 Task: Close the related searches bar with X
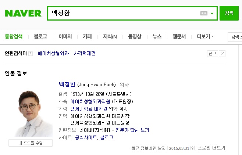[x=222, y=54]
